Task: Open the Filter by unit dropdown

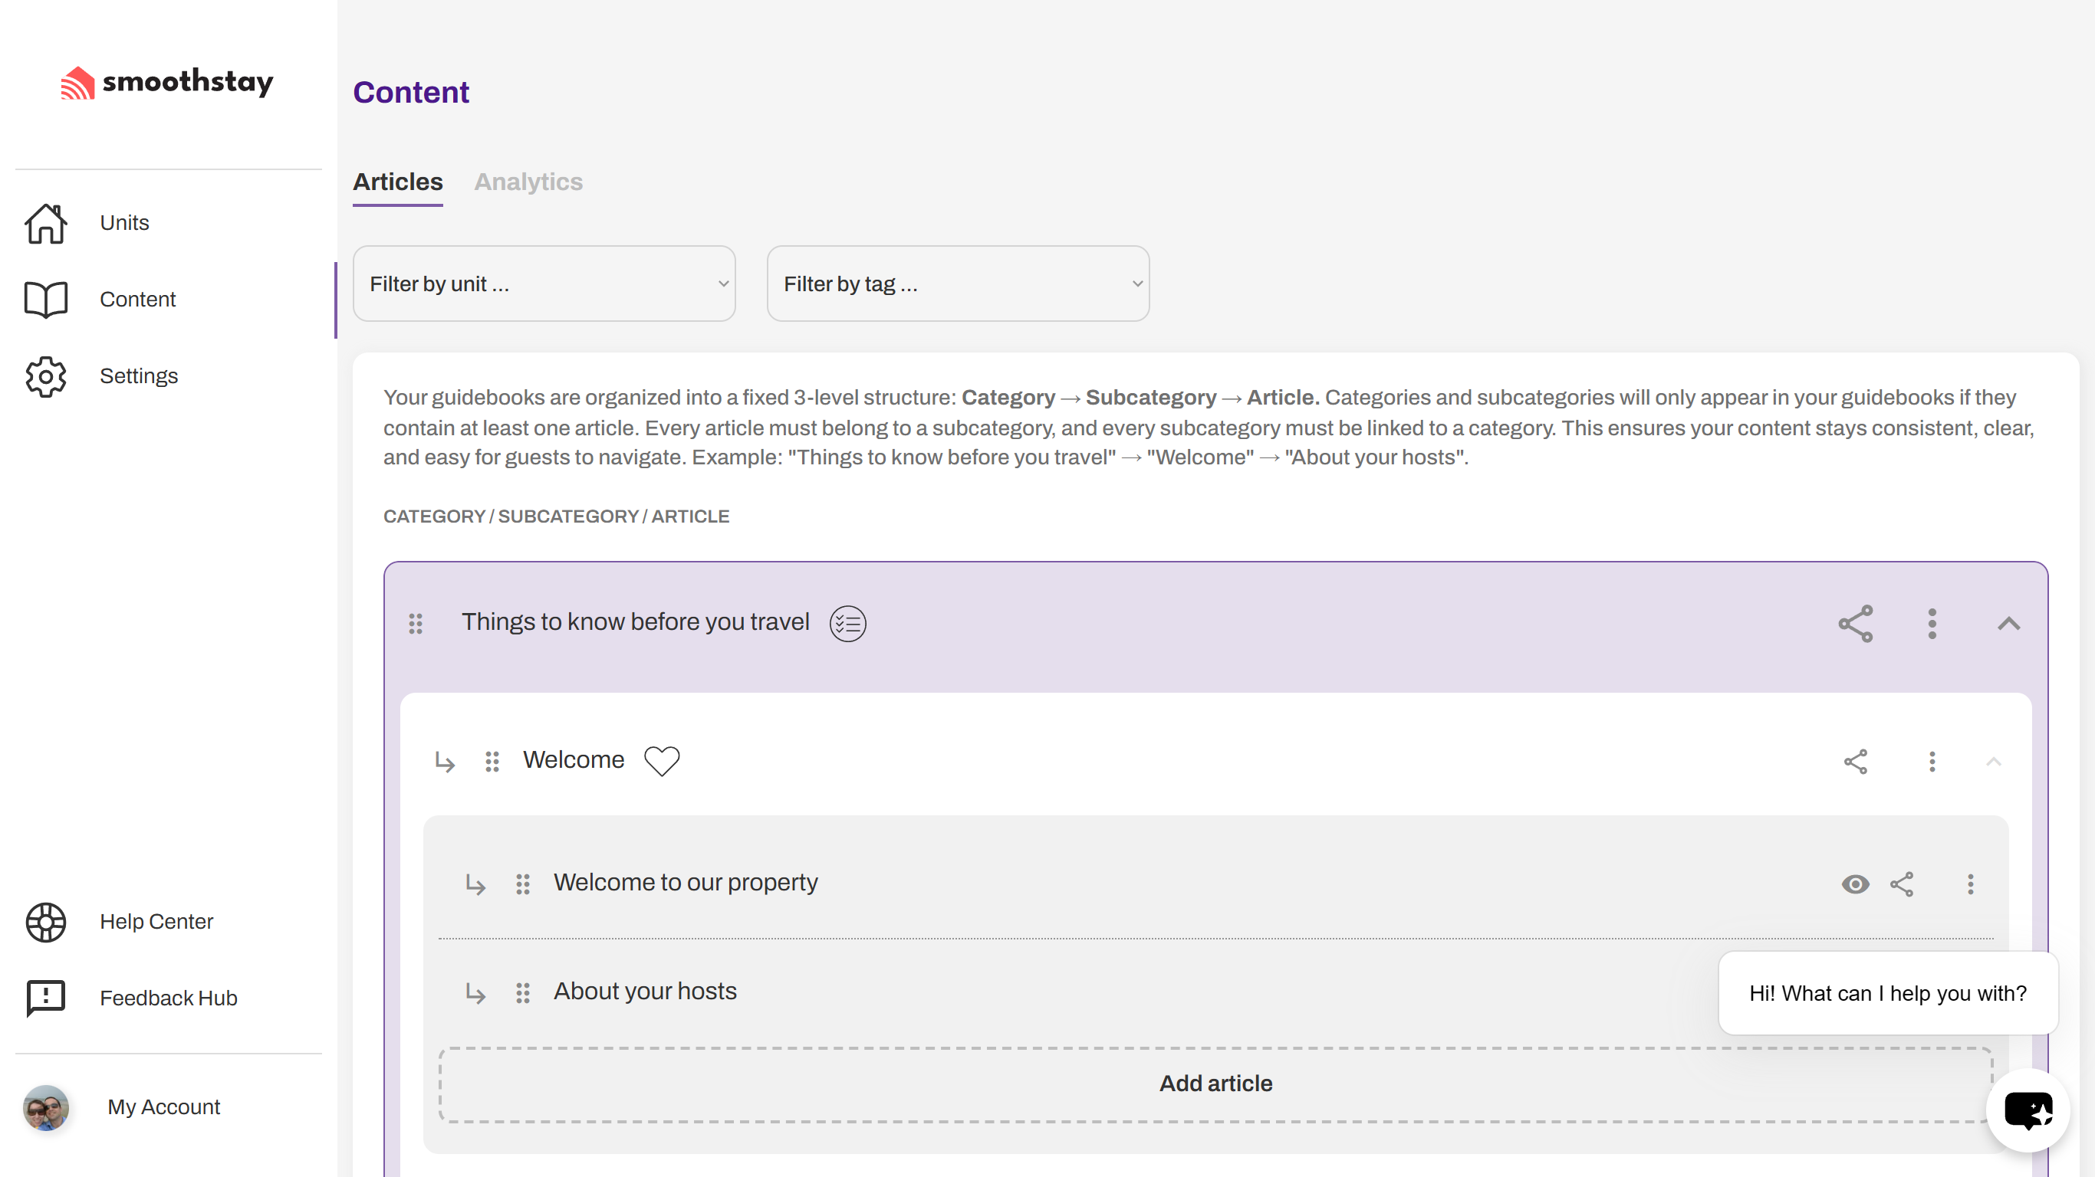Action: 544,284
